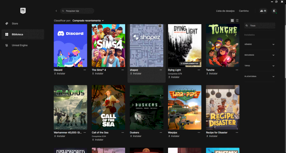Image resolution: width=286 pixels, height=153 pixels.
Task: Open the friends list icon showing 11
Action: coord(263,11)
